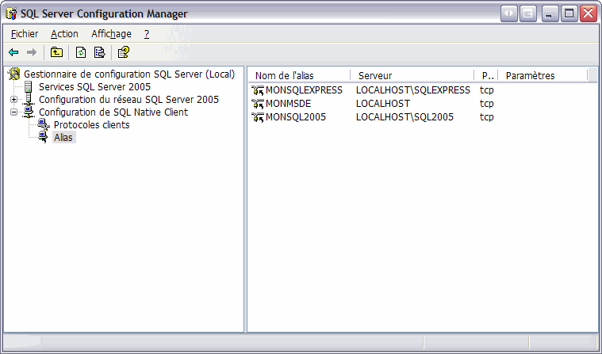602x354 pixels.
Task: Open the Fichier menu
Action: point(25,34)
